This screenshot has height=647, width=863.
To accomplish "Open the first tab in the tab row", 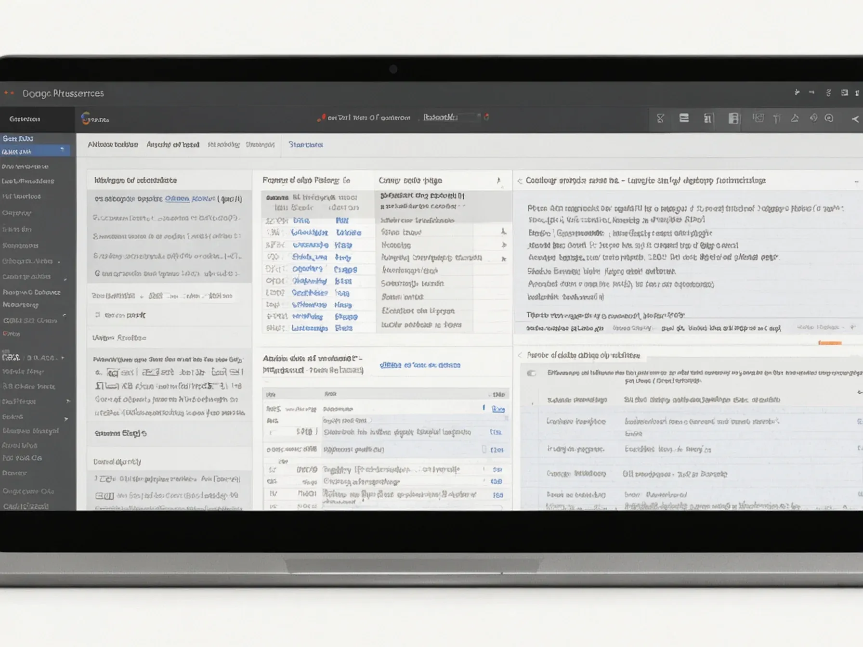I will point(113,144).
